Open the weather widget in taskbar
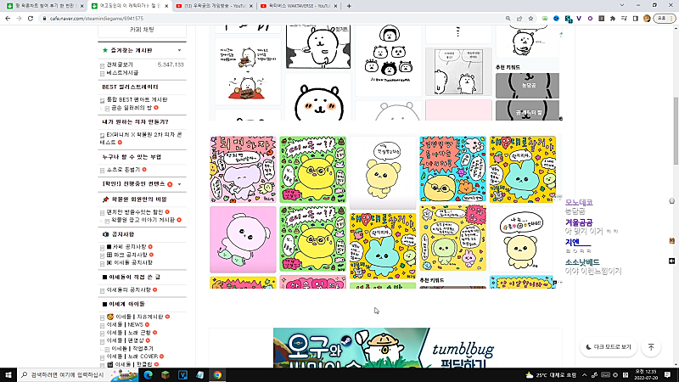Image resolution: width=679 pixels, height=382 pixels. pos(551,375)
